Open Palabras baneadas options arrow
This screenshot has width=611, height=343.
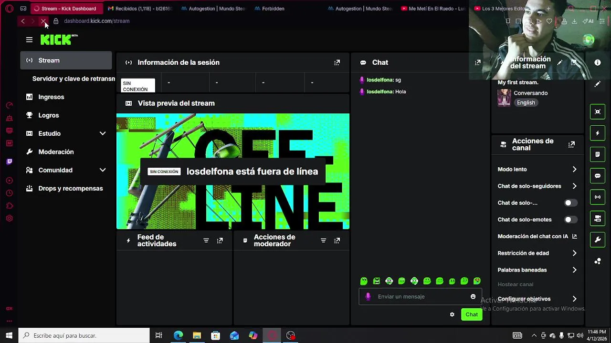coord(574,270)
